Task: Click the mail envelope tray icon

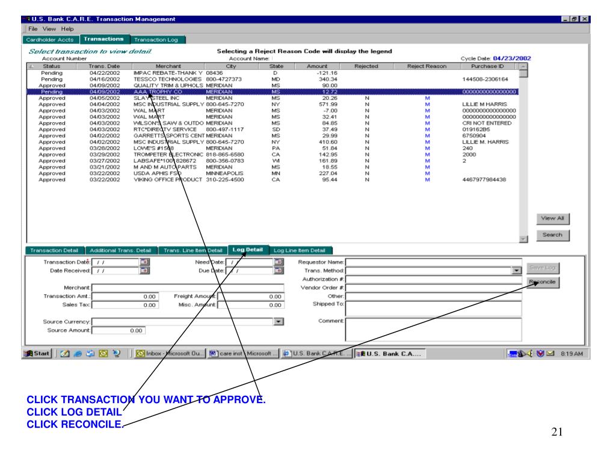Action: pyautogui.click(x=550, y=354)
